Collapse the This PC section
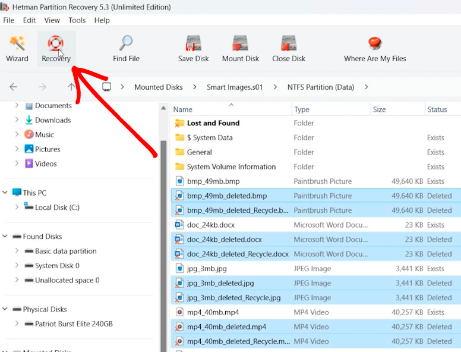Screen dimensions: 461x352 (x=5, y=193)
